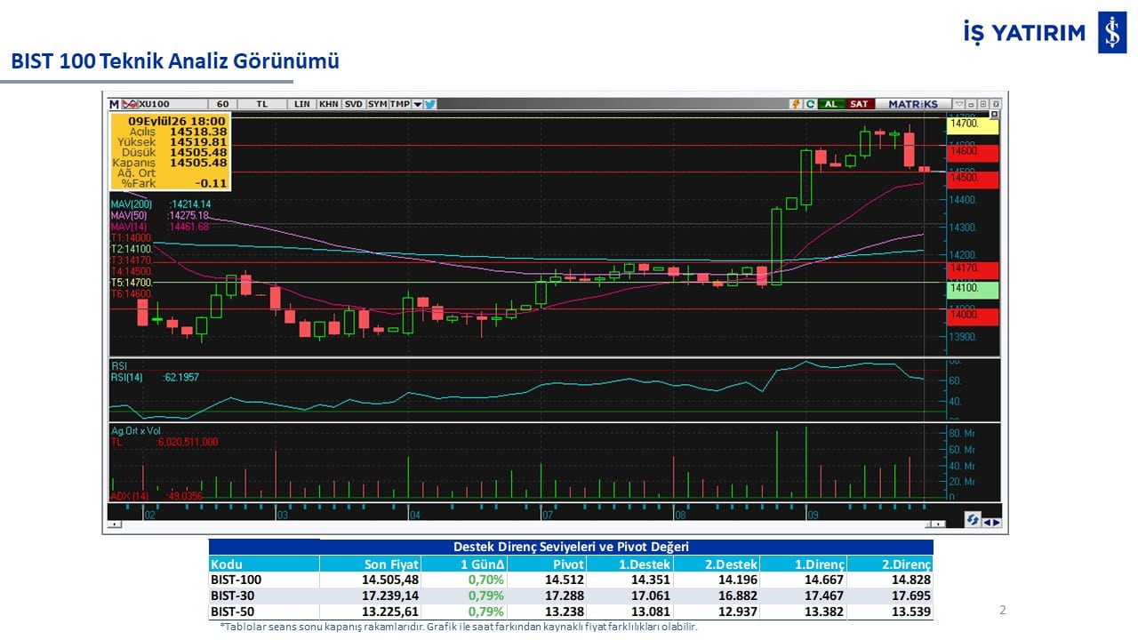Click the red SAT sell button
Image resolution: width=1138 pixels, height=640 pixels.
point(860,104)
